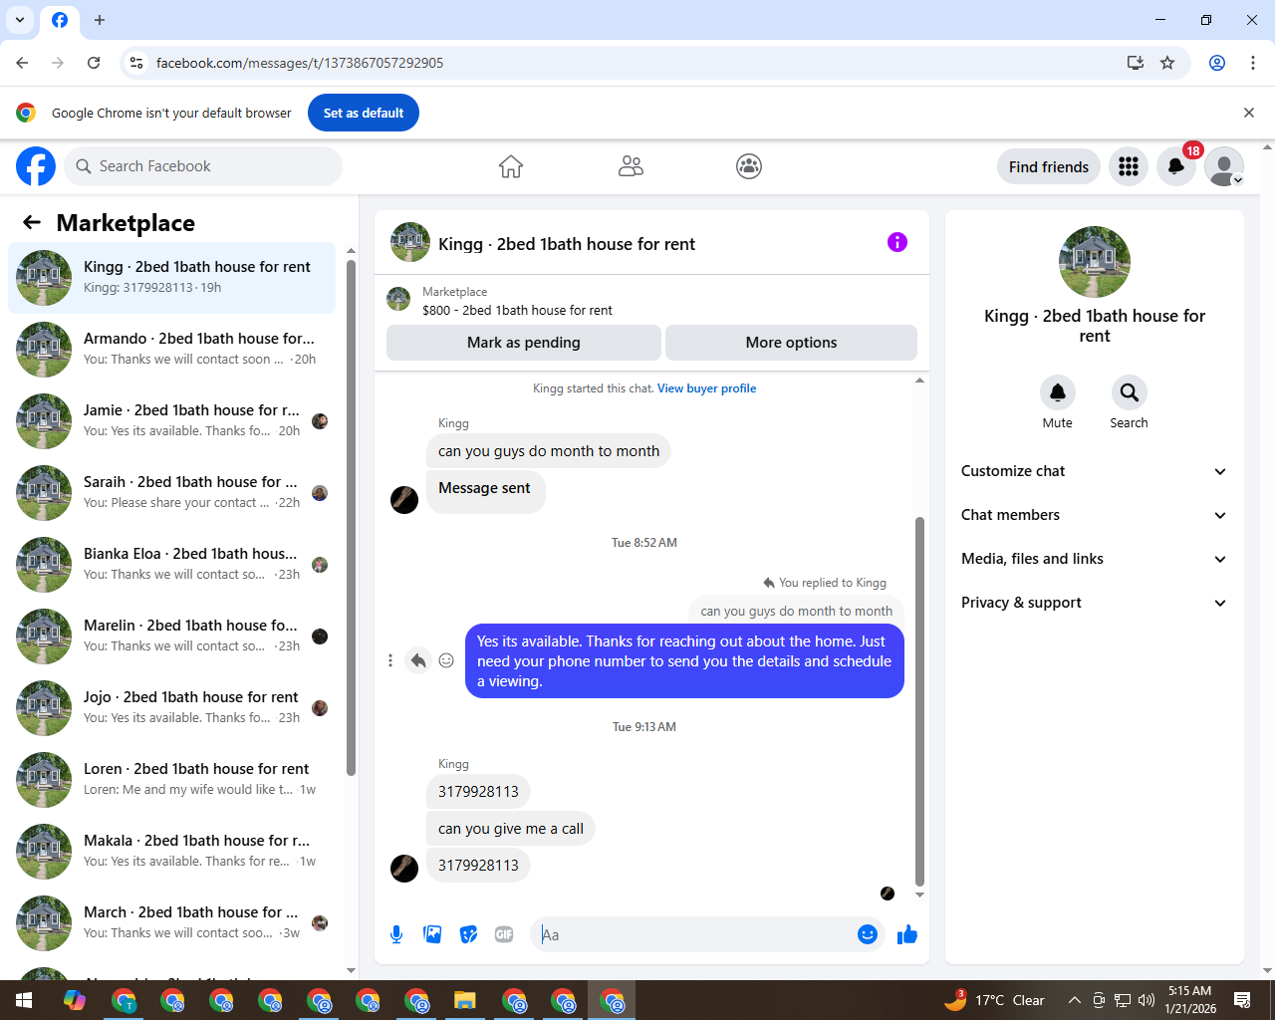
Task: React to message with smiley icon
Action: point(446,660)
